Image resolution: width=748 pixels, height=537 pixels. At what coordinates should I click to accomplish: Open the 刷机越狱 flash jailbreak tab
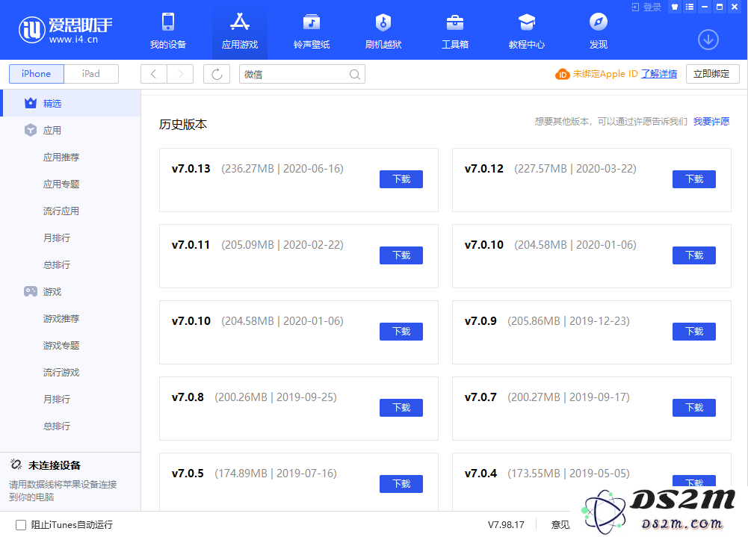383,31
